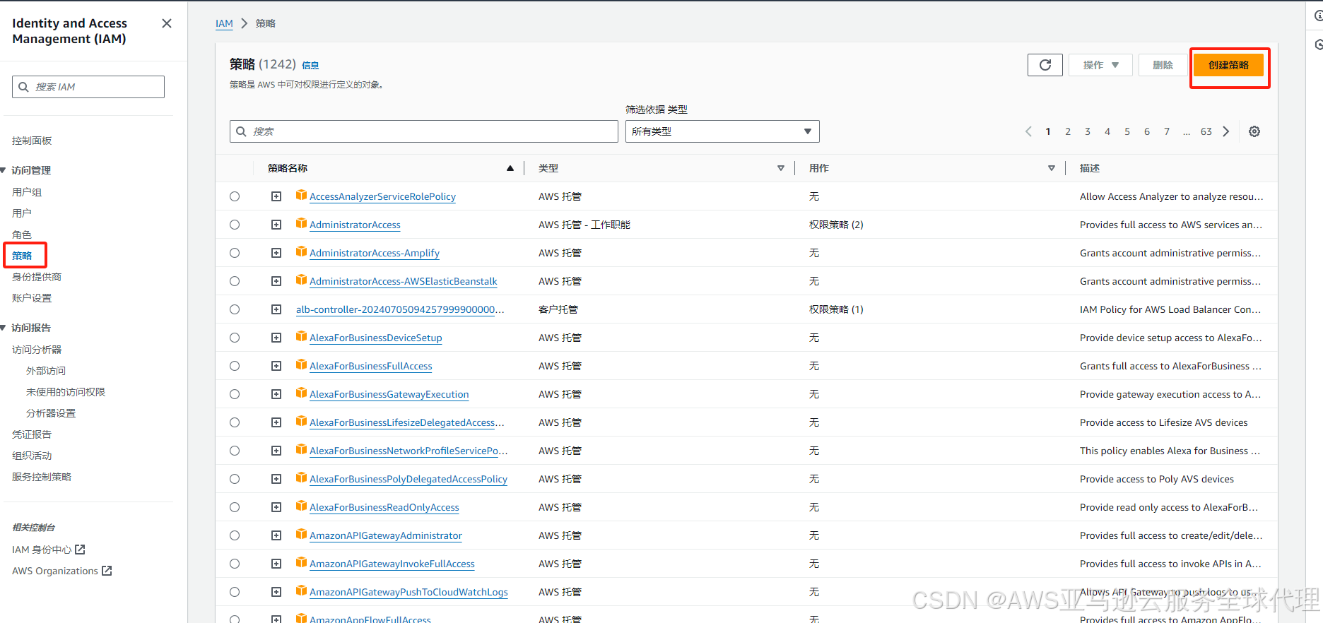1323x623 pixels.
Task: Open 控制面板 in sidebar
Action: tap(32, 141)
